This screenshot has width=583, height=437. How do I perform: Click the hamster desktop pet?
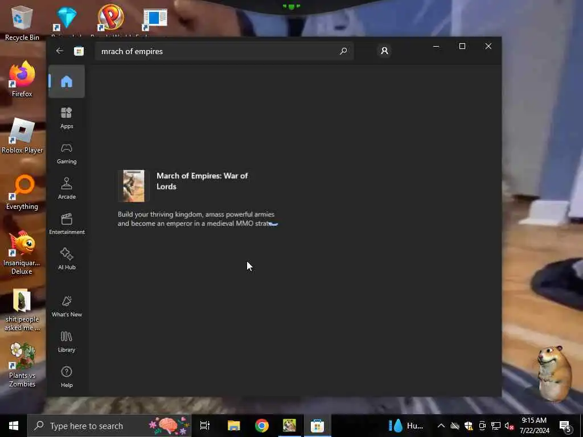click(555, 373)
